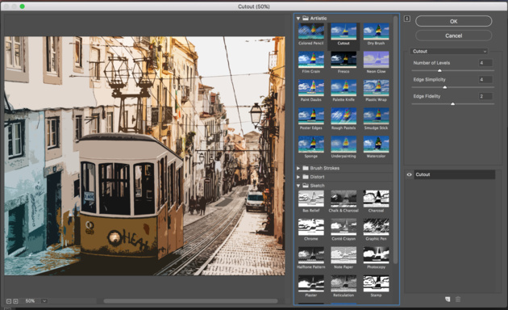Select the Plaster sketch filter
508x310 pixels.
[311, 283]
